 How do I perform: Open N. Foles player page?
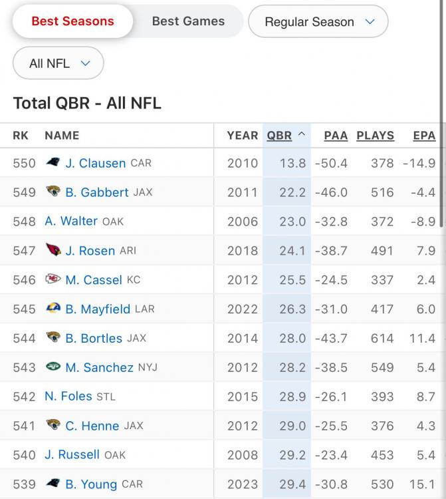(68, 397)
